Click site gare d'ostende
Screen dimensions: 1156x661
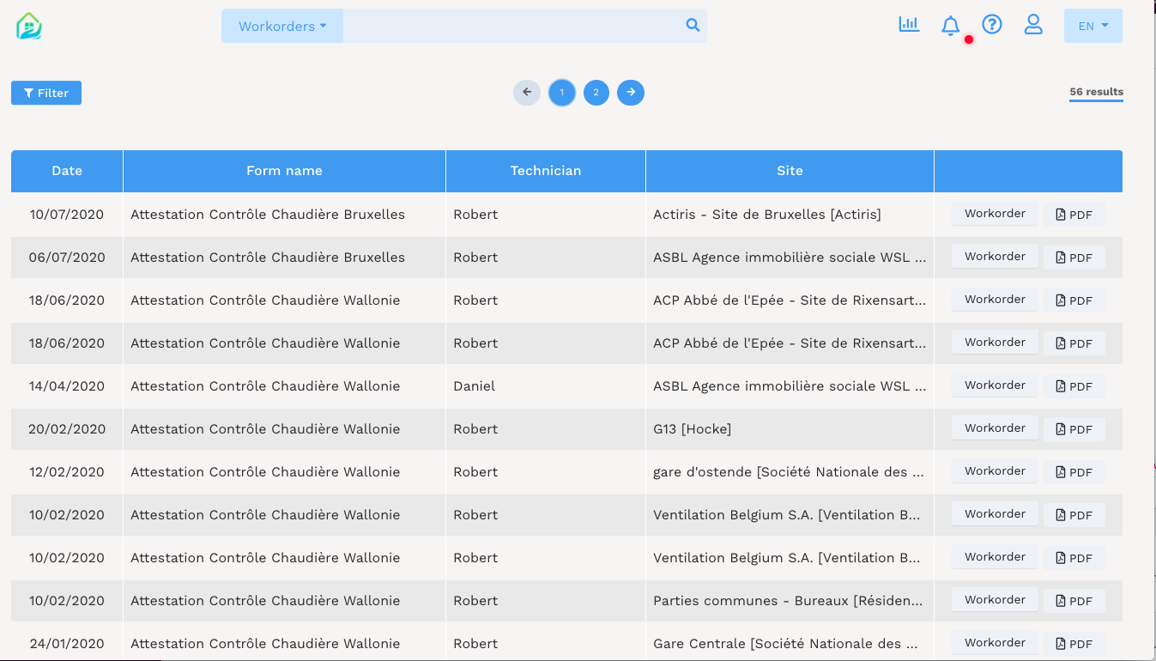pos(788,472)
